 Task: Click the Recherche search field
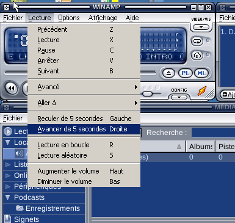click(213, 133)
